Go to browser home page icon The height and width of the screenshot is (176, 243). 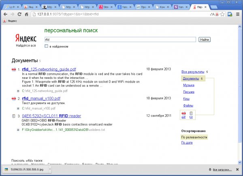(x=26, y=14)
